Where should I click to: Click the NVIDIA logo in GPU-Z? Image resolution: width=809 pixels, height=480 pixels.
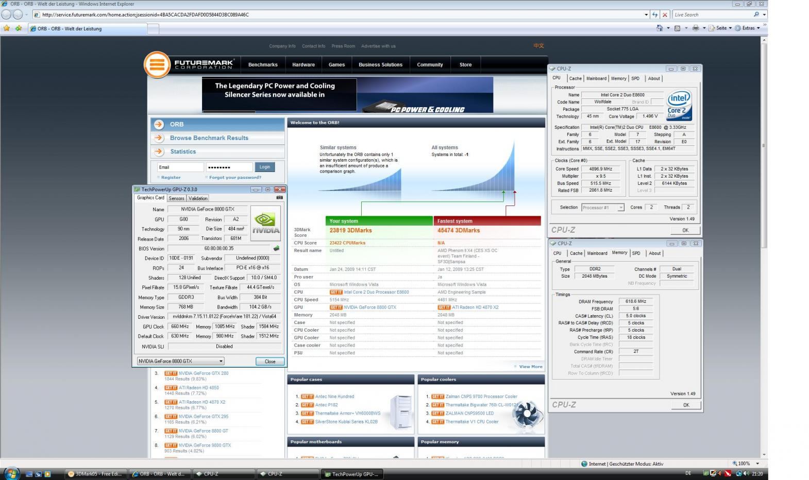coord(265,223)
